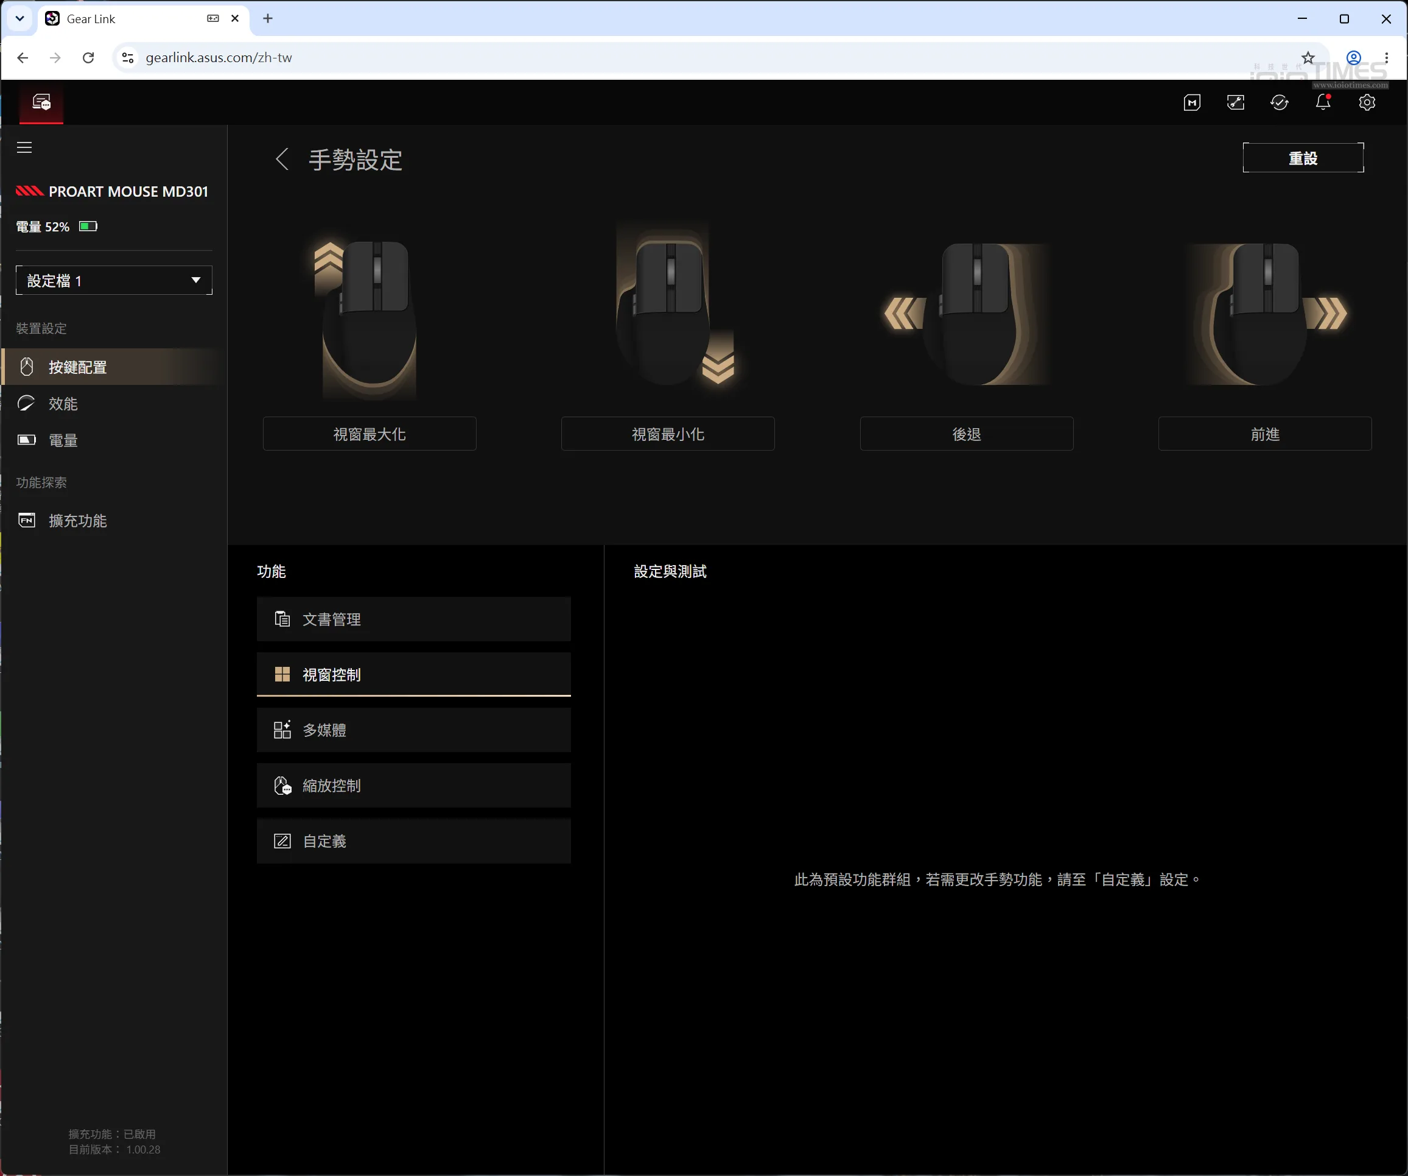Open the expand-arrow icon in top bar
The width and height of the screenshot is (1408, 1176).
pyautogui.click(x=1235, y=103)
